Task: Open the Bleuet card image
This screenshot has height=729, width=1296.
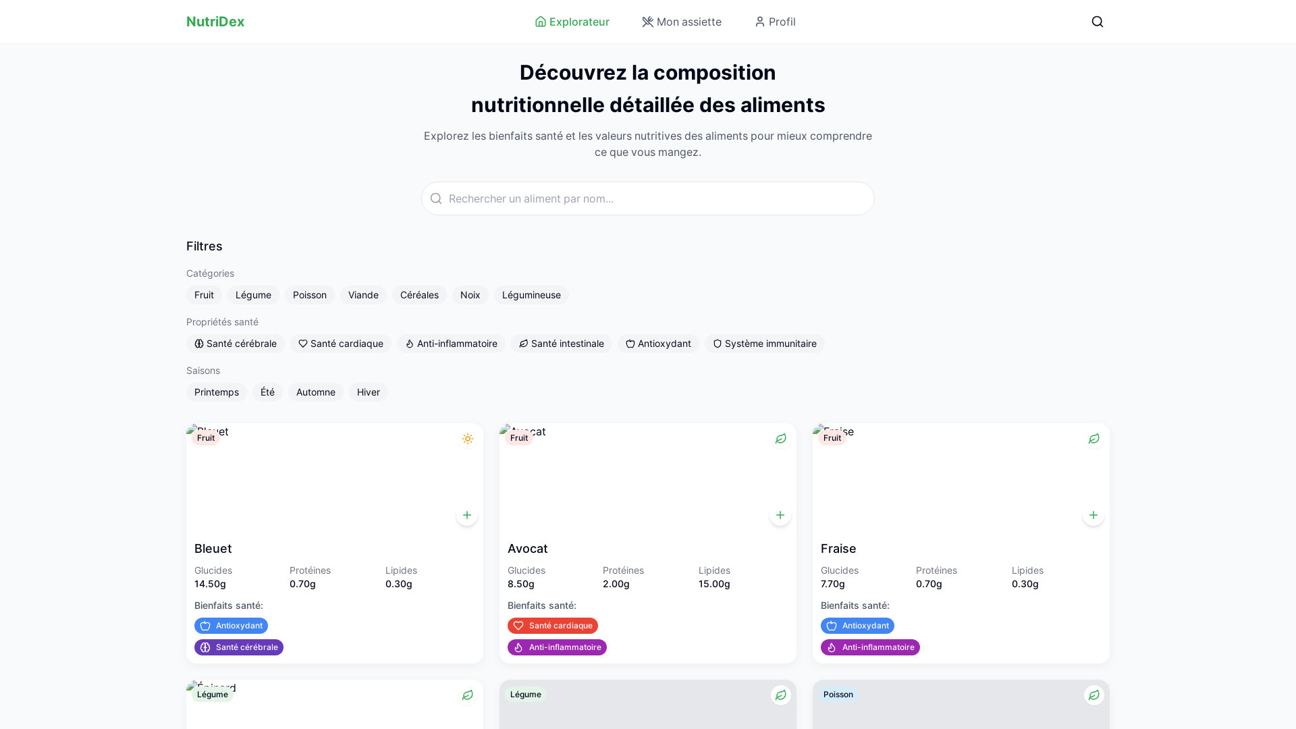Action: (x=335, y=477)
